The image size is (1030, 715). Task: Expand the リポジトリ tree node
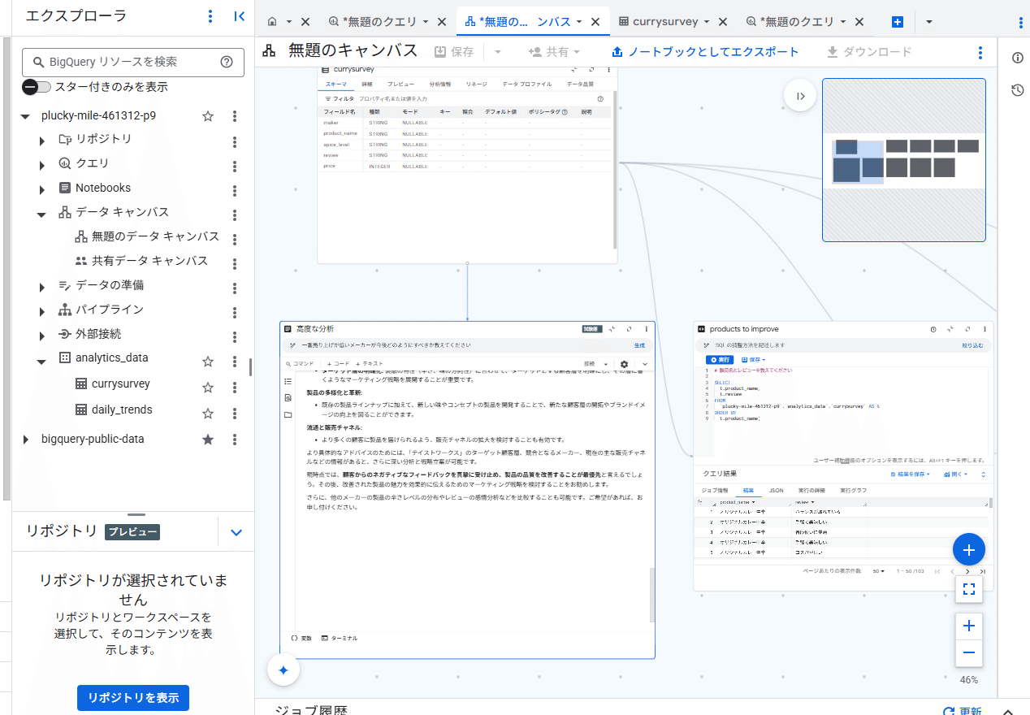[42, 139]
